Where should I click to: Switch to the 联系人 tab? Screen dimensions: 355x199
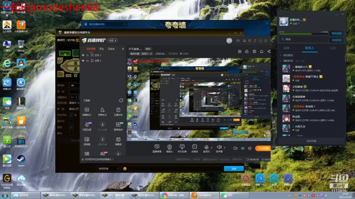pos(309,48)
